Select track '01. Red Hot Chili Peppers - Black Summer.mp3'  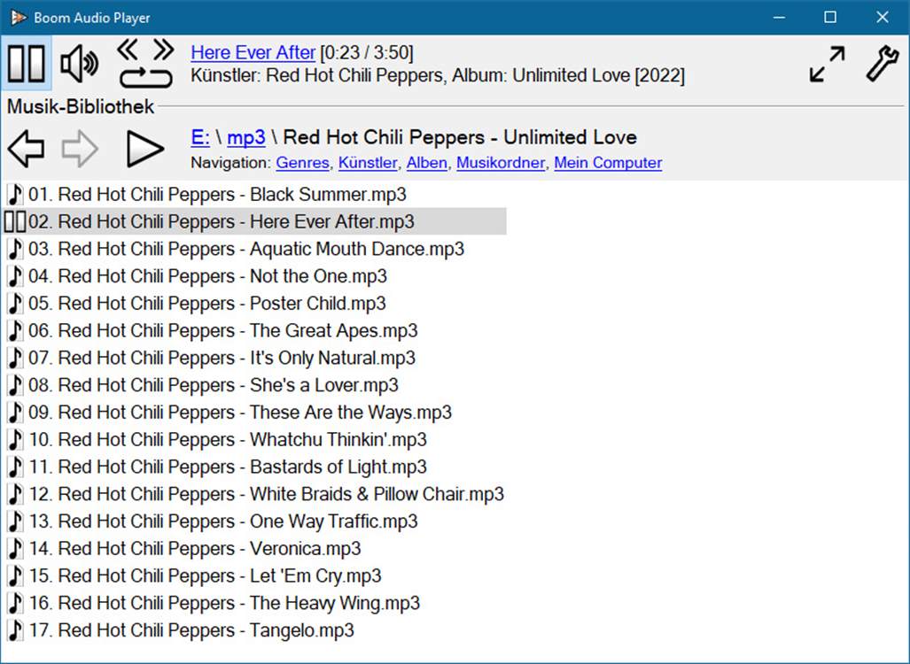pos(217,194)
